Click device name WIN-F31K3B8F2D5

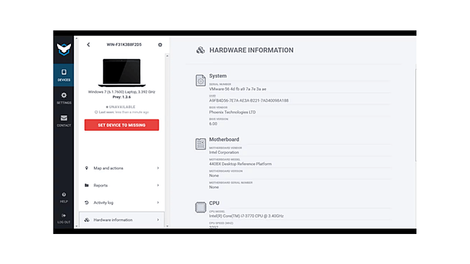(124, 44)
